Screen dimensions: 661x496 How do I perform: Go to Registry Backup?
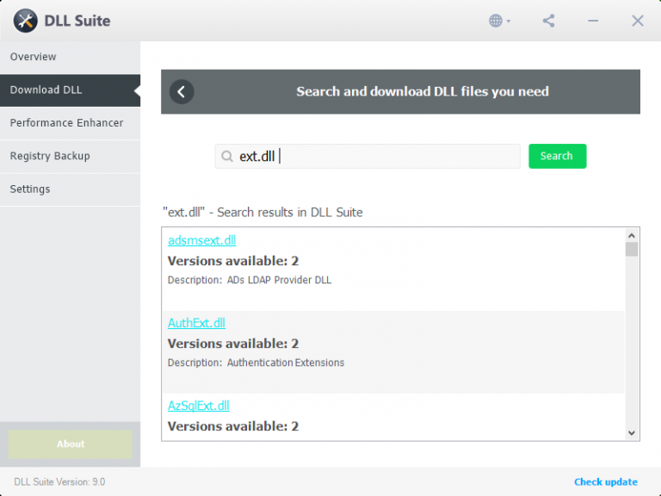pyautogui.click(x=70, y=156)
